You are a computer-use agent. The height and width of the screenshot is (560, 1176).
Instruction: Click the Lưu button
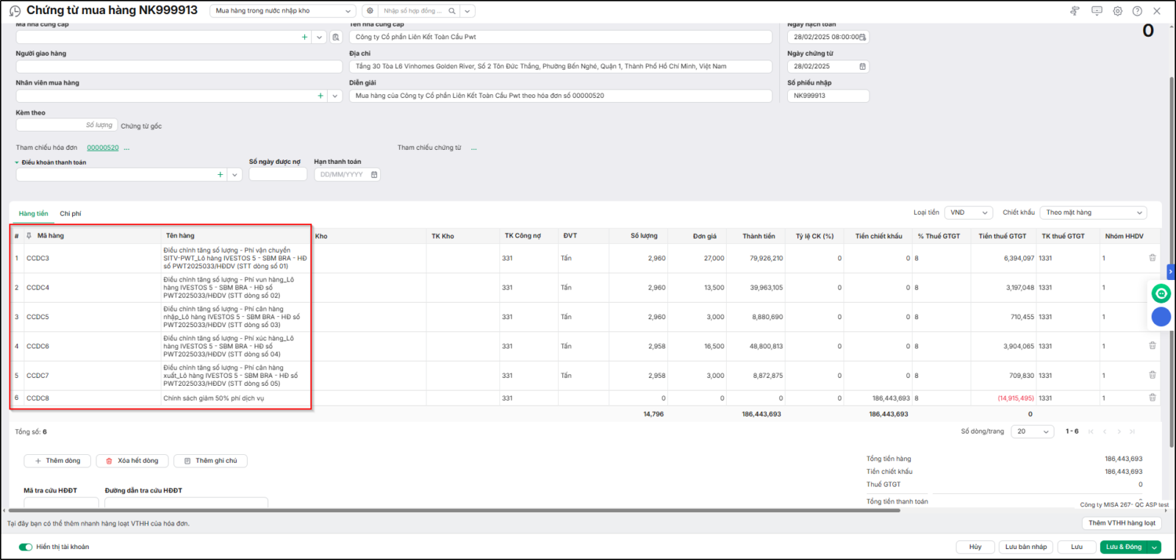click(x=1077, y=547)
